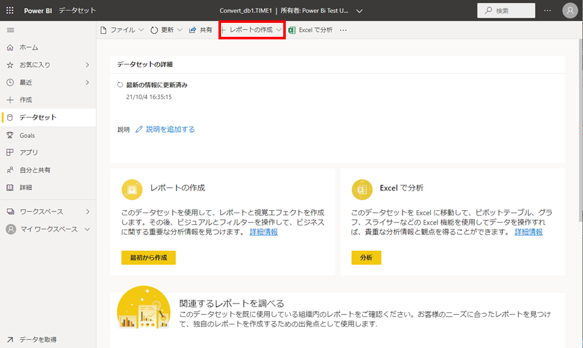Collapse the navigation pane hamburger icon
583x348 pixels.
[10, 30]
